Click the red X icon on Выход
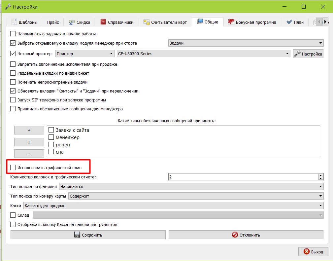This screenshot has width=333, height=261. click(307, 251)
